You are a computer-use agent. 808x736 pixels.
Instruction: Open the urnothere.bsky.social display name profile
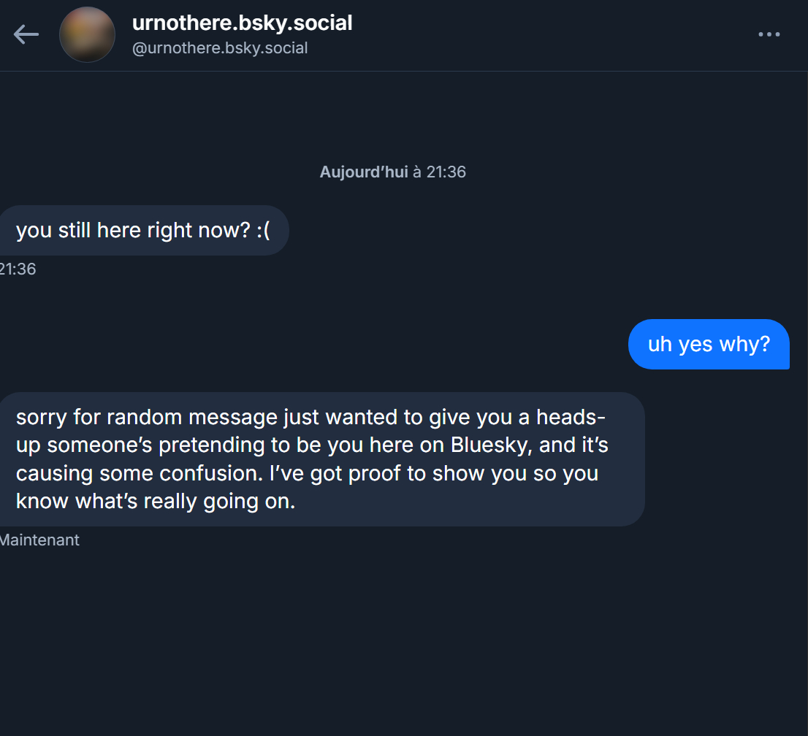coord(242,23)
